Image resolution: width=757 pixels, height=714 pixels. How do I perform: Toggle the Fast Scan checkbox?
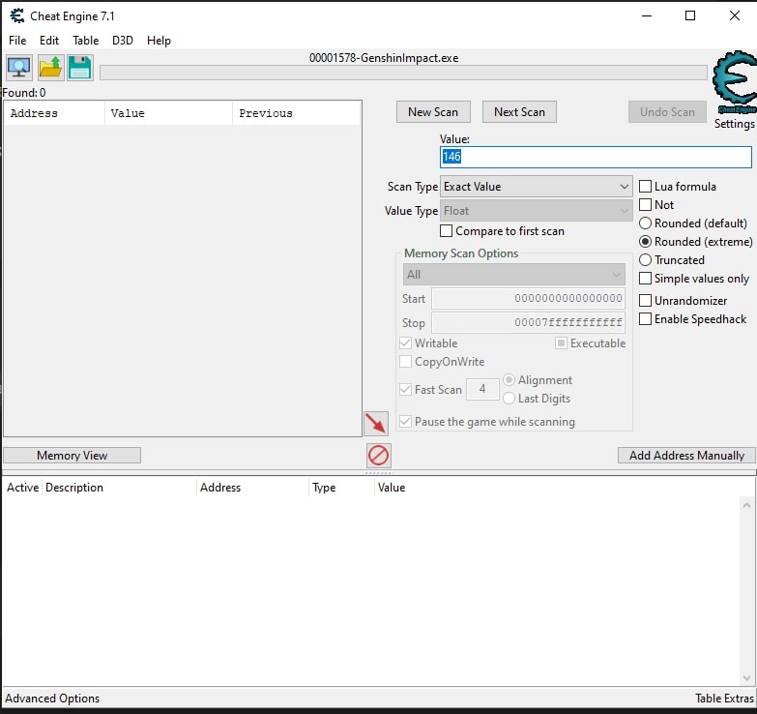click(x=405, y=389)
